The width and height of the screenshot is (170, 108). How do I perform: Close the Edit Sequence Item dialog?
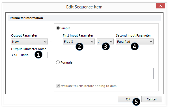pyautogui.click(x=160, y=6)
